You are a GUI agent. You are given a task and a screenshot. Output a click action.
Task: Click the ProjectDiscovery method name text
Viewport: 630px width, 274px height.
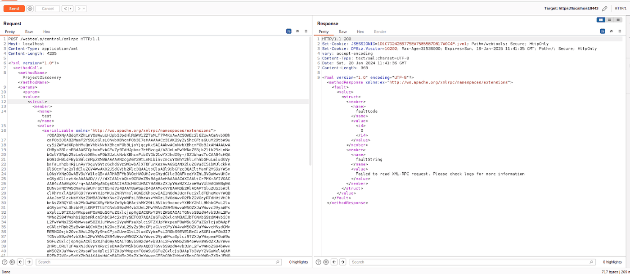(x=42, y=77)
